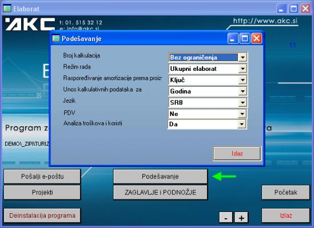Click the PDV label
This screenshot has height=228, width=314.
tap(69, 113)
